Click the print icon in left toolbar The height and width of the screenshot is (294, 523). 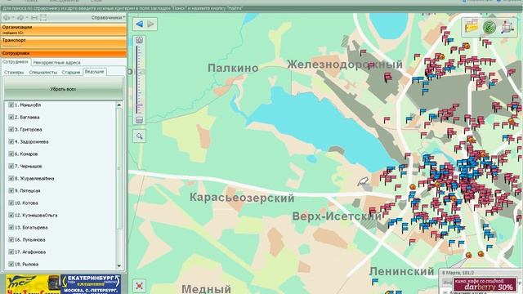click(34, 18)
